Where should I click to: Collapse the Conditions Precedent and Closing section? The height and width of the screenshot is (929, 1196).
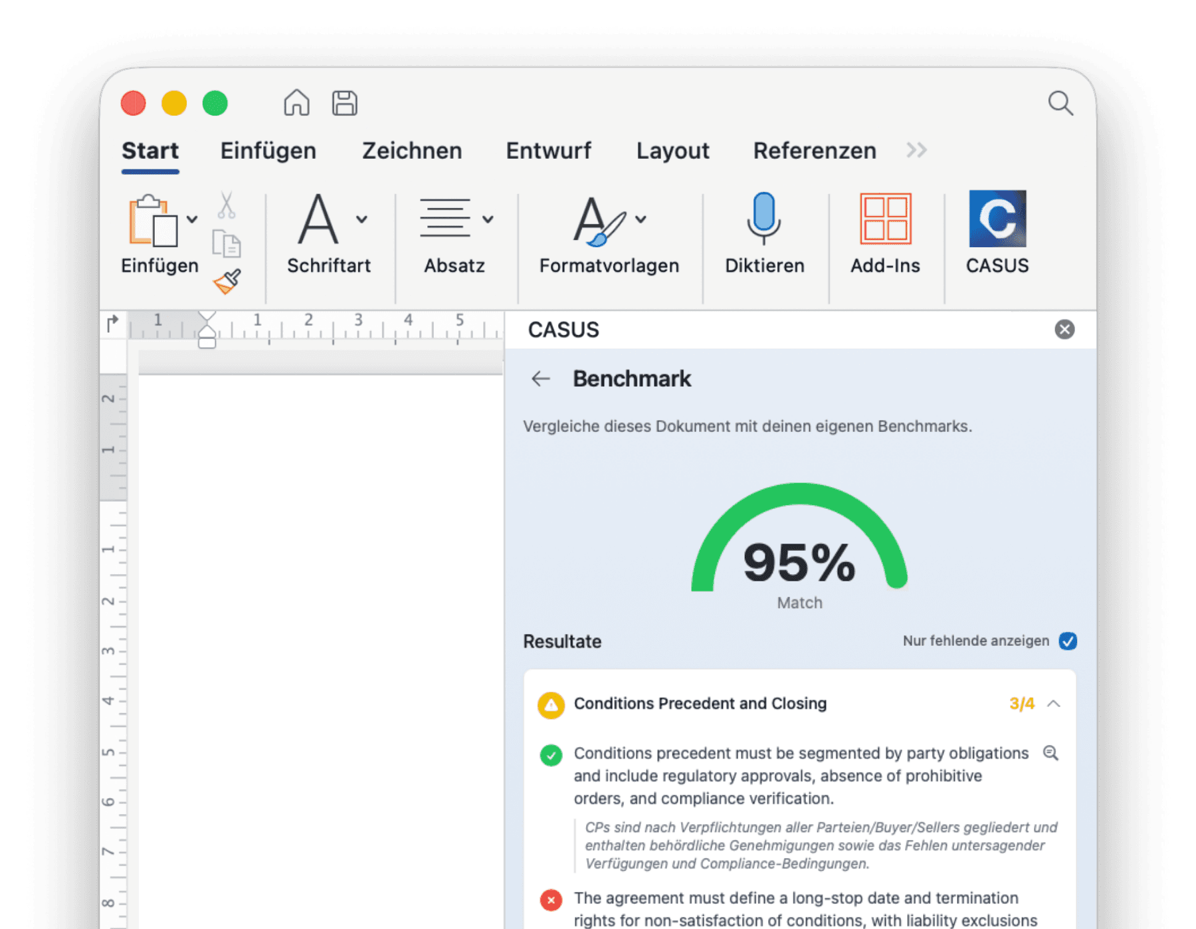pos(1054,704)
